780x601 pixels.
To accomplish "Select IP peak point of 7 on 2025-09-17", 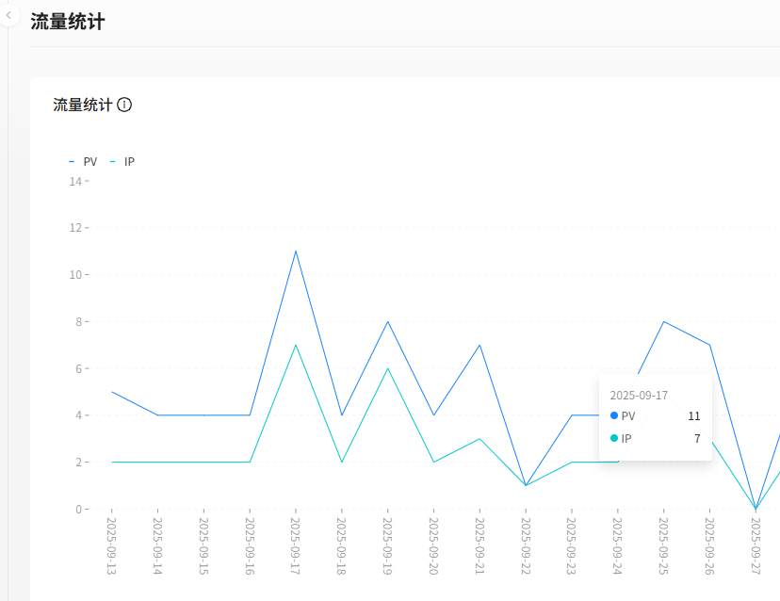I will pos(296,345).
